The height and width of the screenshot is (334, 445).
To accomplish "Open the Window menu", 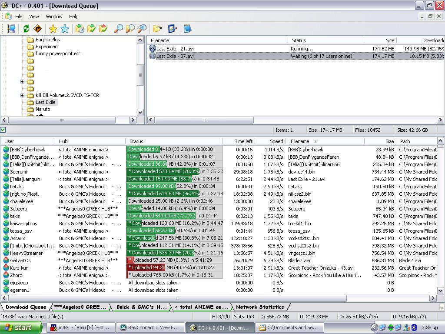I will (54, 17).
